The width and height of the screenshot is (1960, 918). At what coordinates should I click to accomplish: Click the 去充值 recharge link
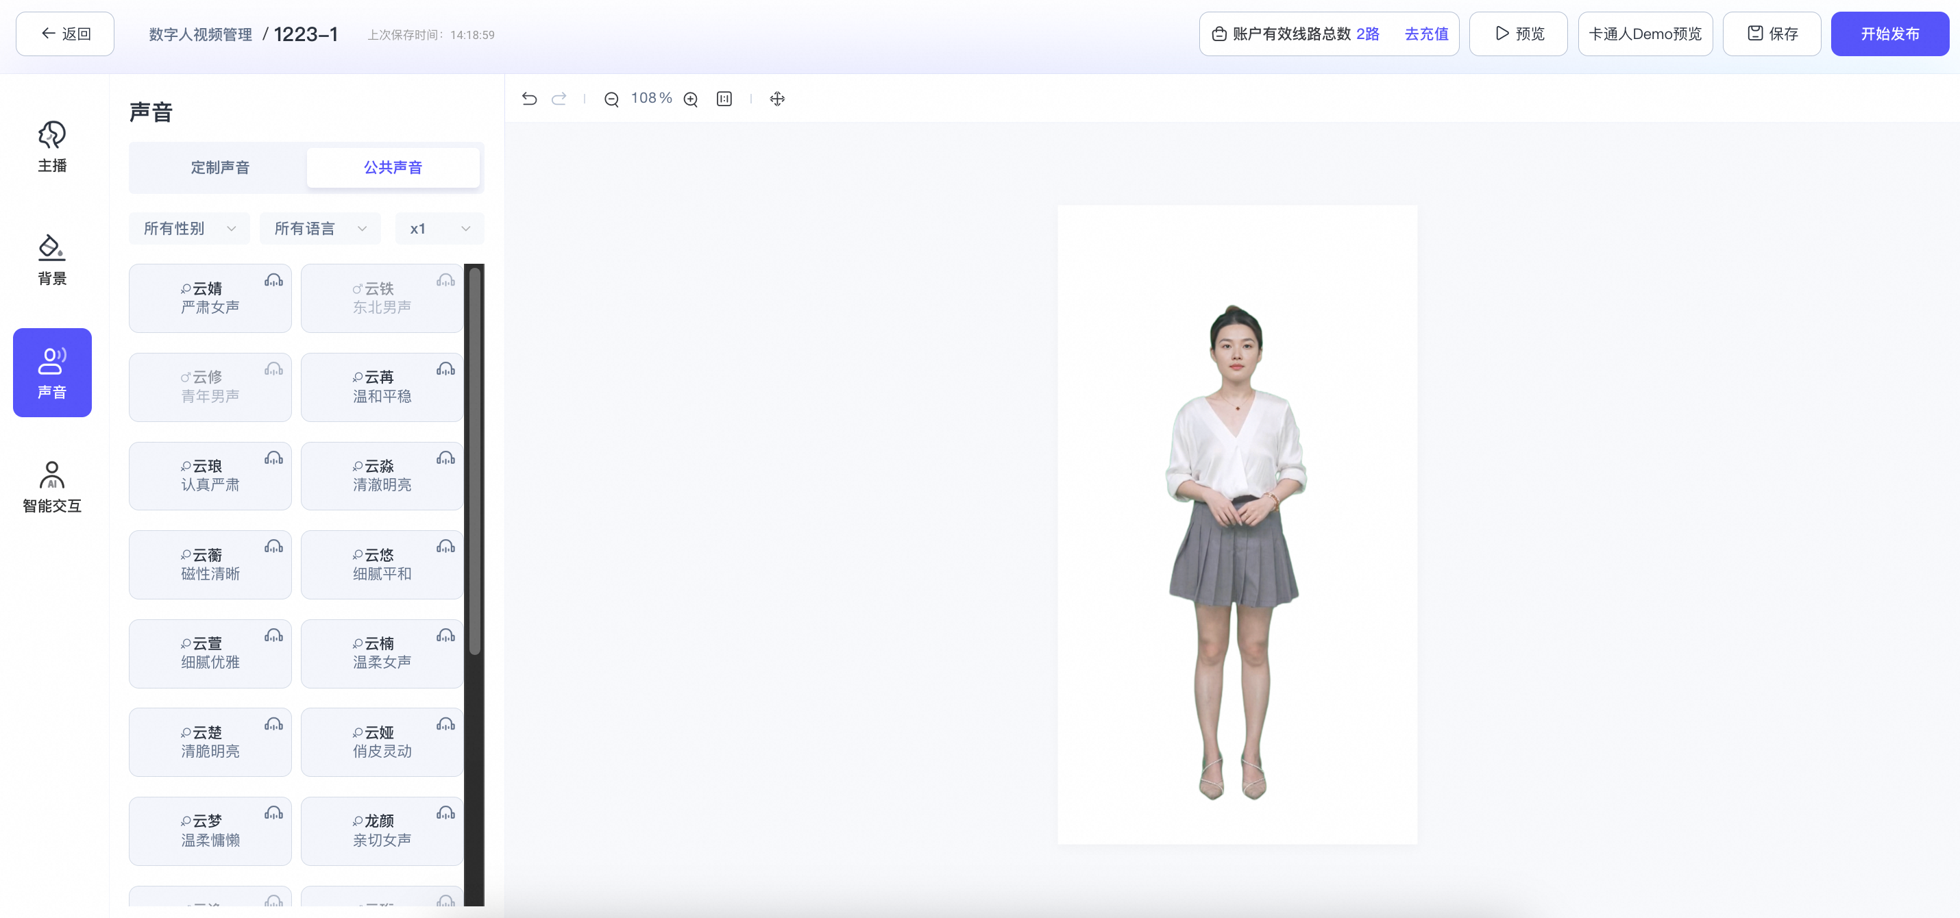click(1426, 34)
